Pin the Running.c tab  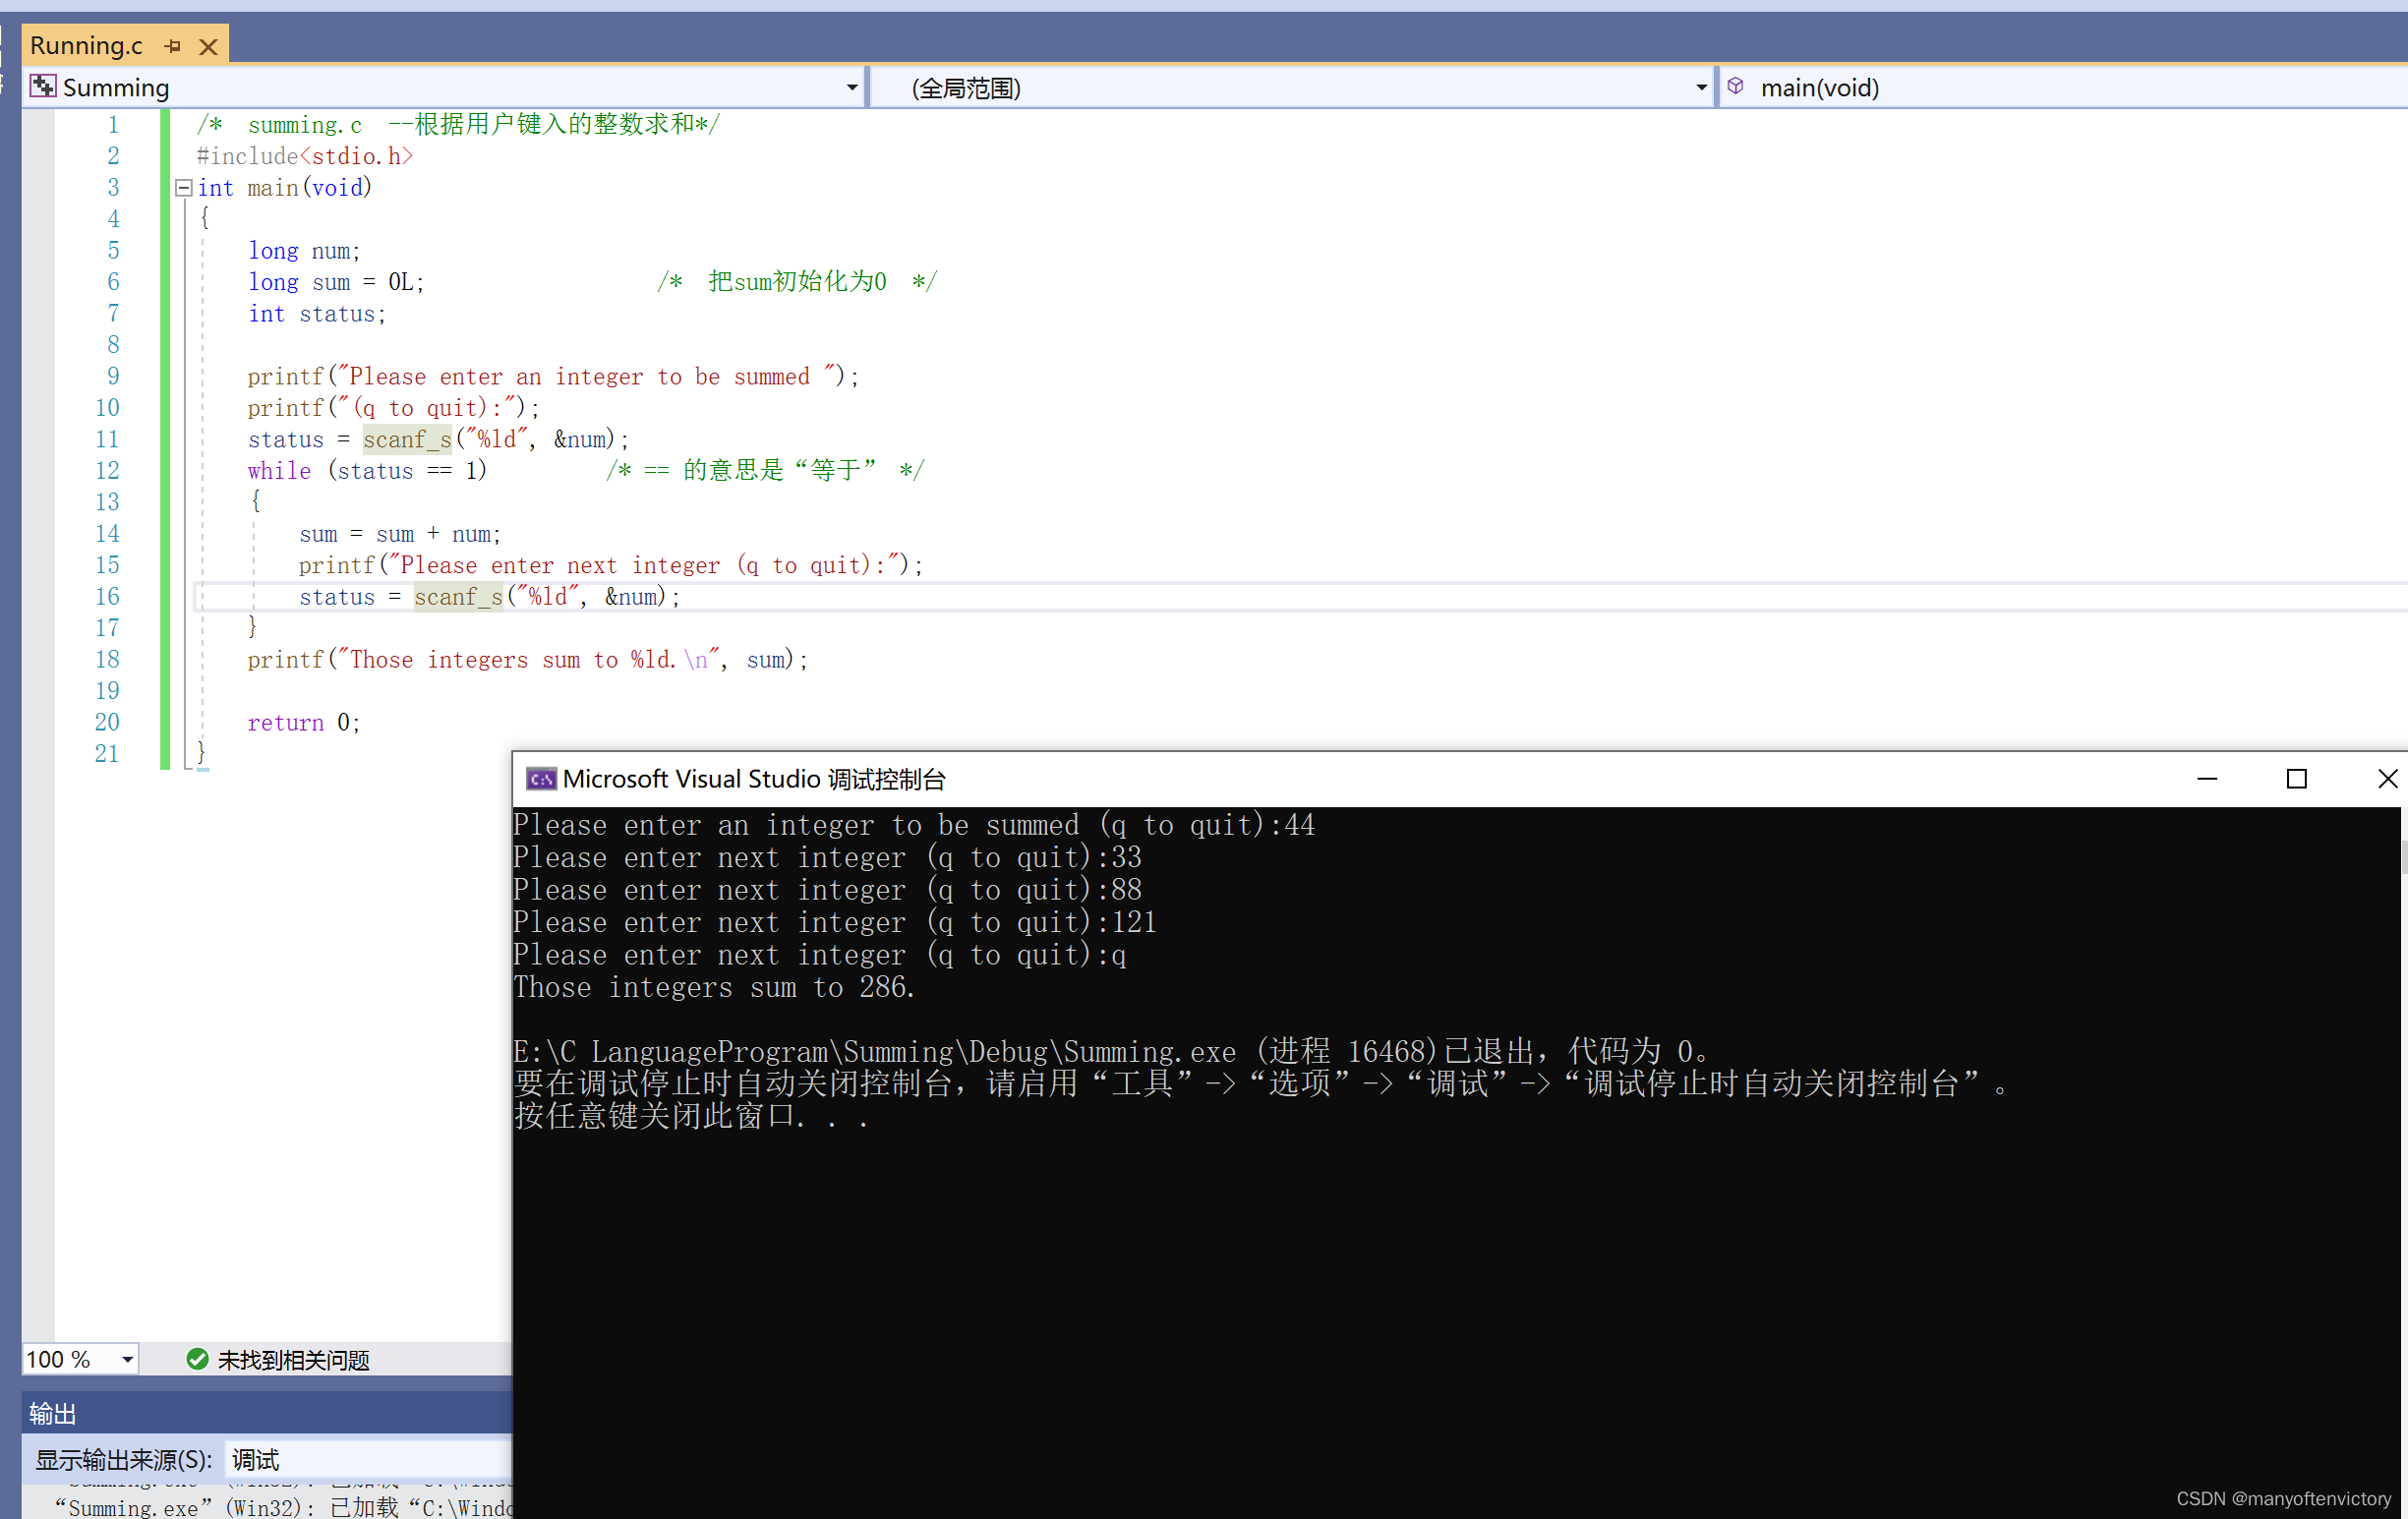click(172, 46)
